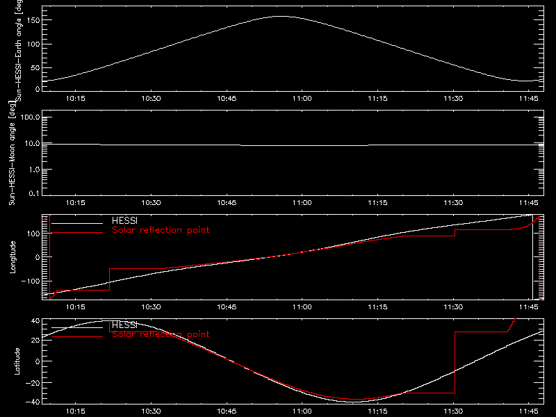Click 10:45 label under Latitude plot
Screen dimensions: 556x417
(227, 411)
